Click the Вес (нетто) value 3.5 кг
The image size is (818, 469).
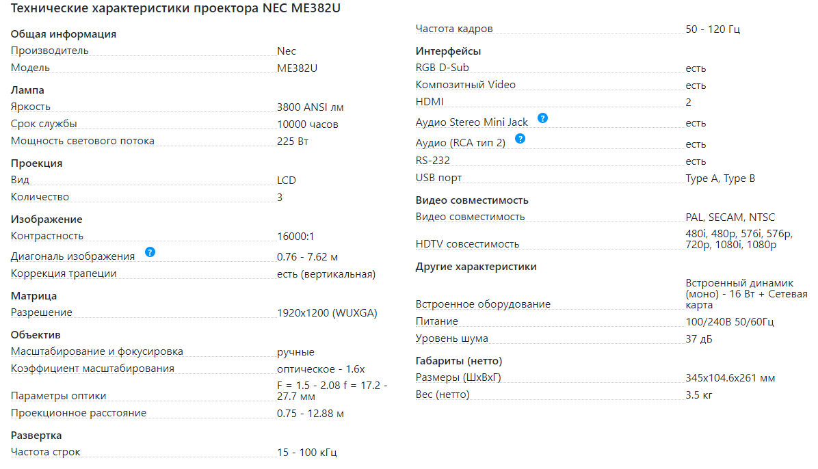click(699, 395)
